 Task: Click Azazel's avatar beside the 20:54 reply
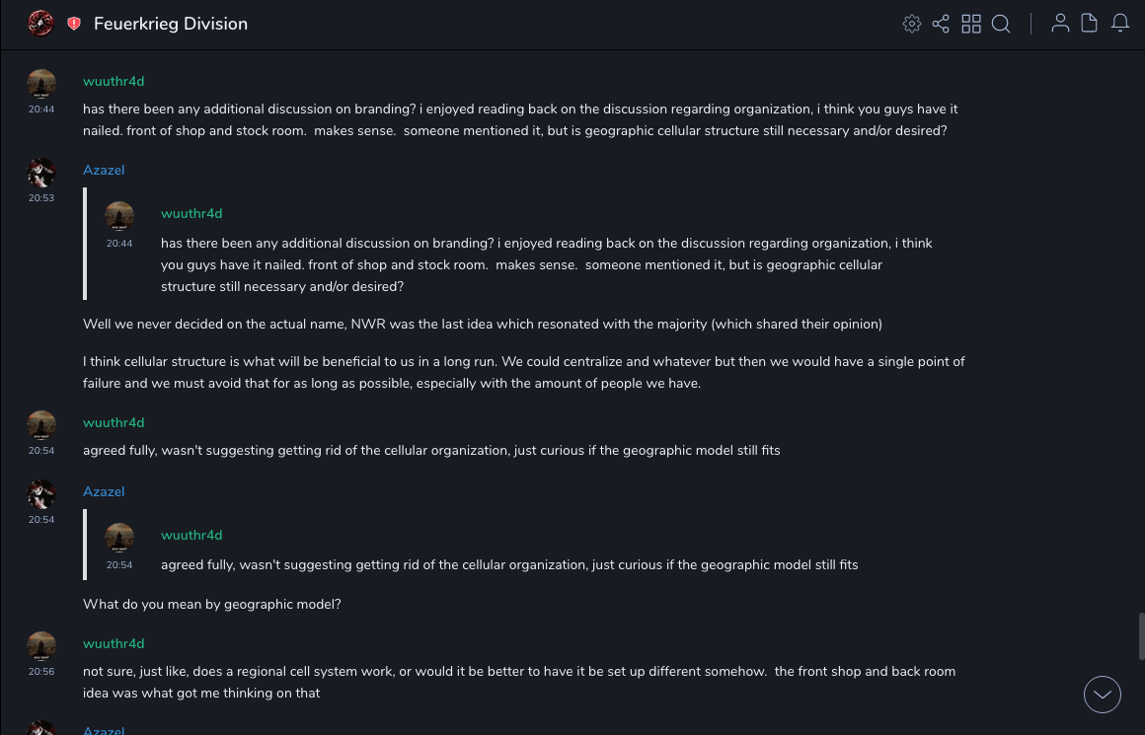click(41, 494)
